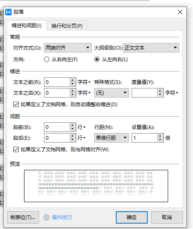Increase 文本之后 value with up arrow
Screen dimensions: 193x229
(x=73, y=91)
